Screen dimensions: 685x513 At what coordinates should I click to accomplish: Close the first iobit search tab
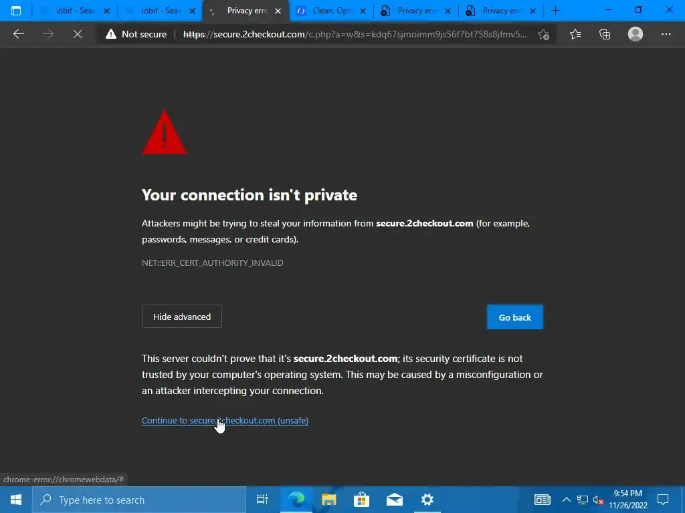106,11
